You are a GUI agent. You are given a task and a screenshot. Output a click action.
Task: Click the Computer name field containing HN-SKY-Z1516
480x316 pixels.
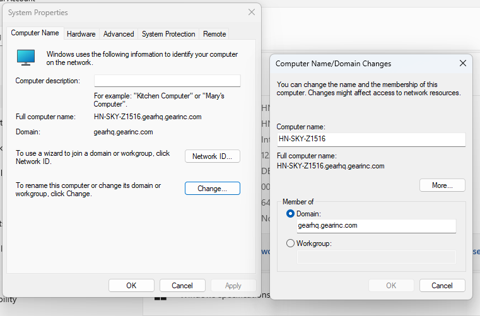click(371, 139)
